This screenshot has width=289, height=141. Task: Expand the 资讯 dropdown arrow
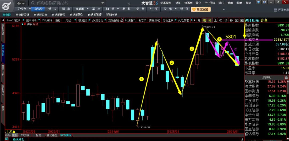(x=176, y=9)
